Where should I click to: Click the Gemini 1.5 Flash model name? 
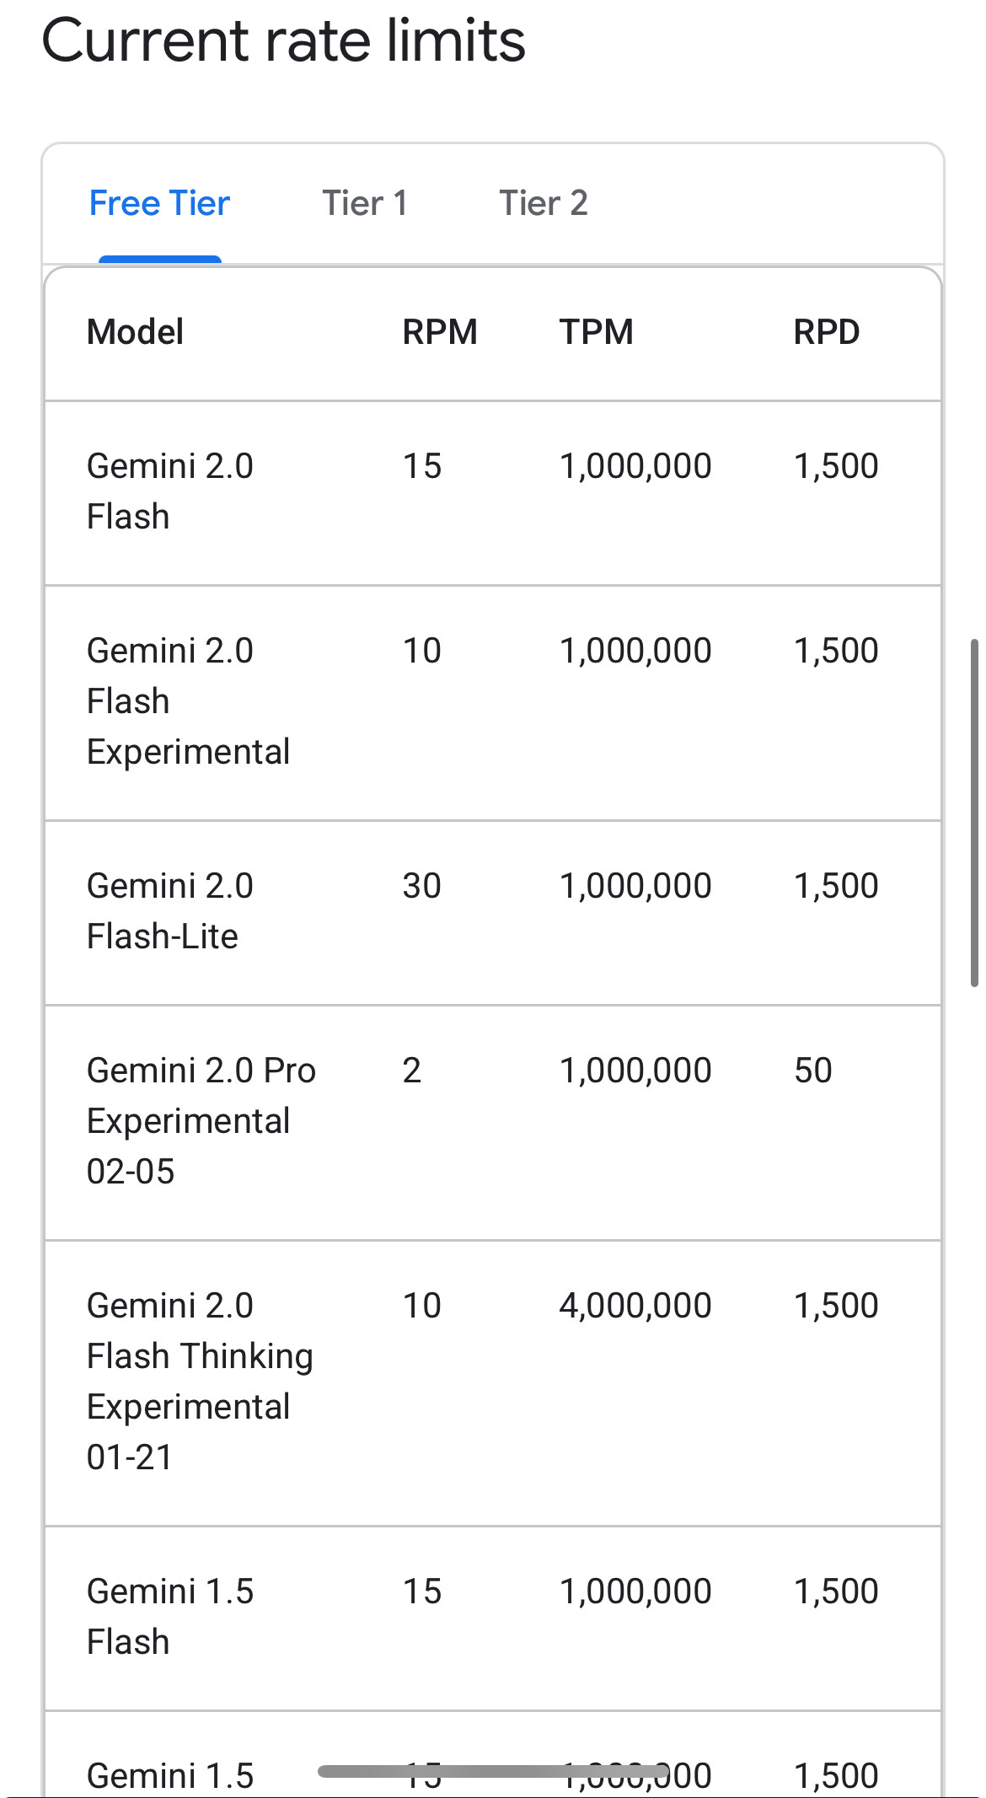coord(169,1617)
